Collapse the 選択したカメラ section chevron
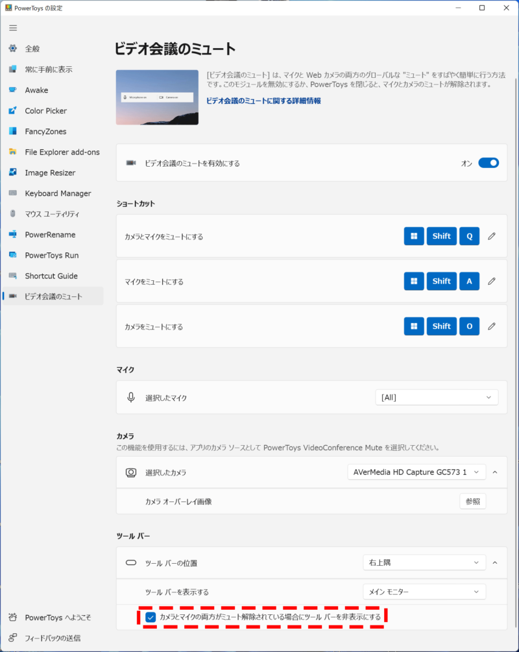The height and width of the screenshot is (652, 519). (495, 472)
